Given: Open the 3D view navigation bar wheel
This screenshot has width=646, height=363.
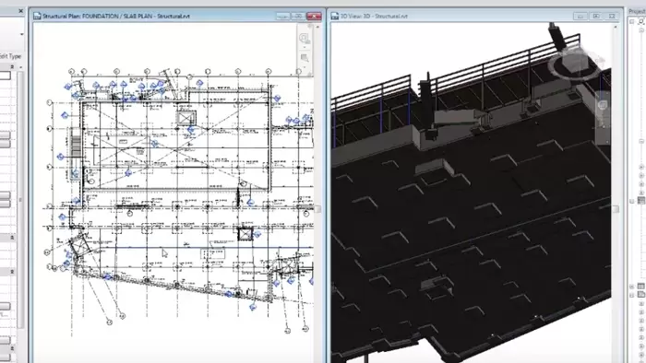Looking at the screenshot, I should tap(602, 105).
